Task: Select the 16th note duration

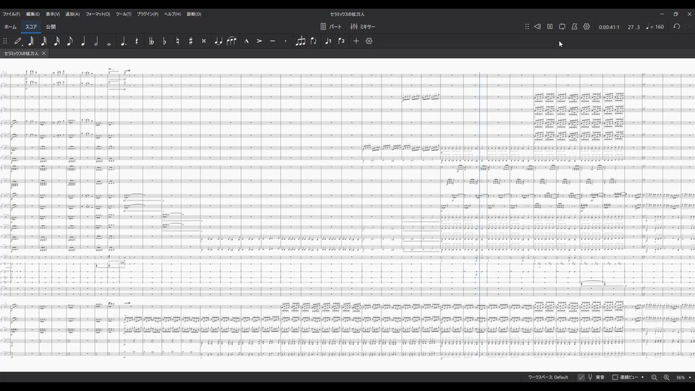Action: click(x=56, y=41)
